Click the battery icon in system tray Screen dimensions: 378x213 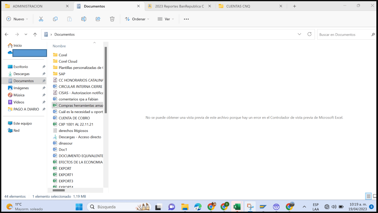point(341,206)
